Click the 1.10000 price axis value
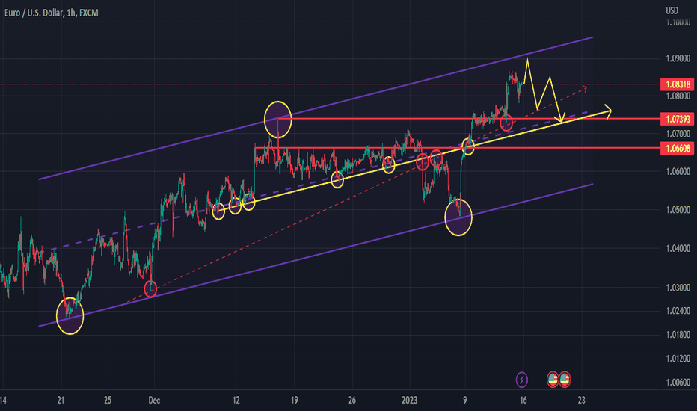The height and width of the screenshot is (411, 697). pos(678,22)
